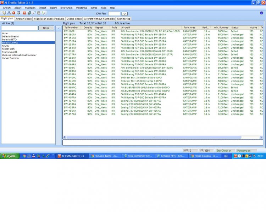Switch to the Liverie-Check tab
Screen dimensions: 266x212
[x=74, y=19]
